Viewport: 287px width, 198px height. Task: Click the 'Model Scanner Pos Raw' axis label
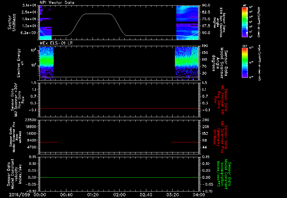click(x=16, y=137)
